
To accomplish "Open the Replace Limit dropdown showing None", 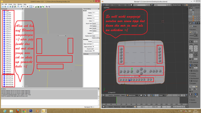I will coord(96,36).
